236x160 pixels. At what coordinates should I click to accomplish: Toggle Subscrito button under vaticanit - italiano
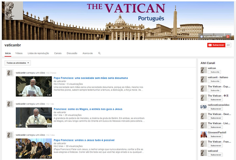tap(214, 81)
